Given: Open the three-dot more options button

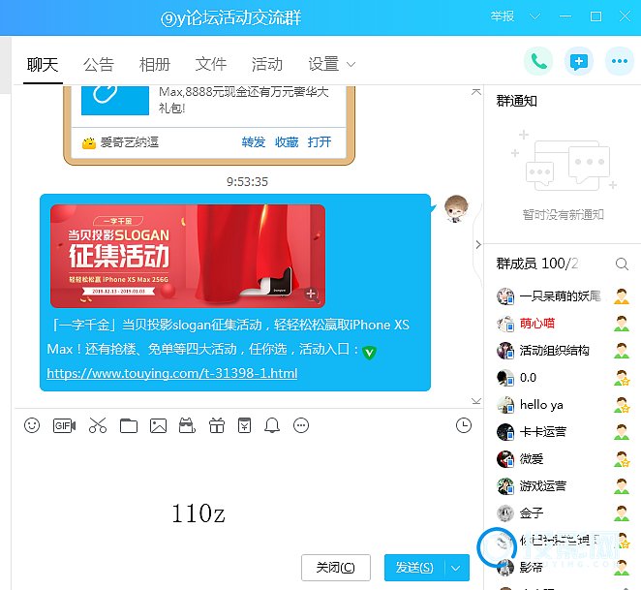Looking at the screenshot, I should (620, 61).
